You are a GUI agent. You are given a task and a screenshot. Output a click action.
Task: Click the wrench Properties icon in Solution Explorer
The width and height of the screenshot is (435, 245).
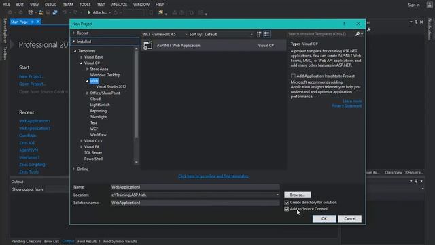tap(369, 30)
